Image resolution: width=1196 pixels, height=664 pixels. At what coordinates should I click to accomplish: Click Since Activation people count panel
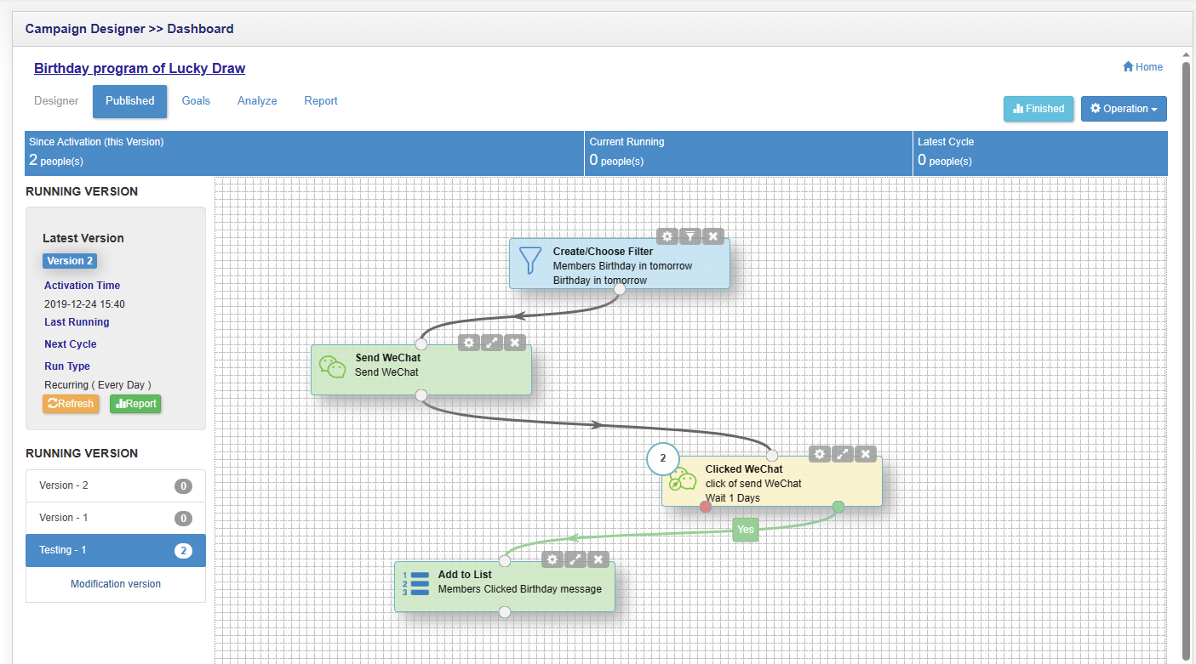(305, 153)
